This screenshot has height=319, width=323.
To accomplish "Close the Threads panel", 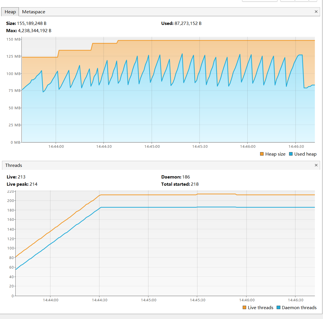I will 316,165.
